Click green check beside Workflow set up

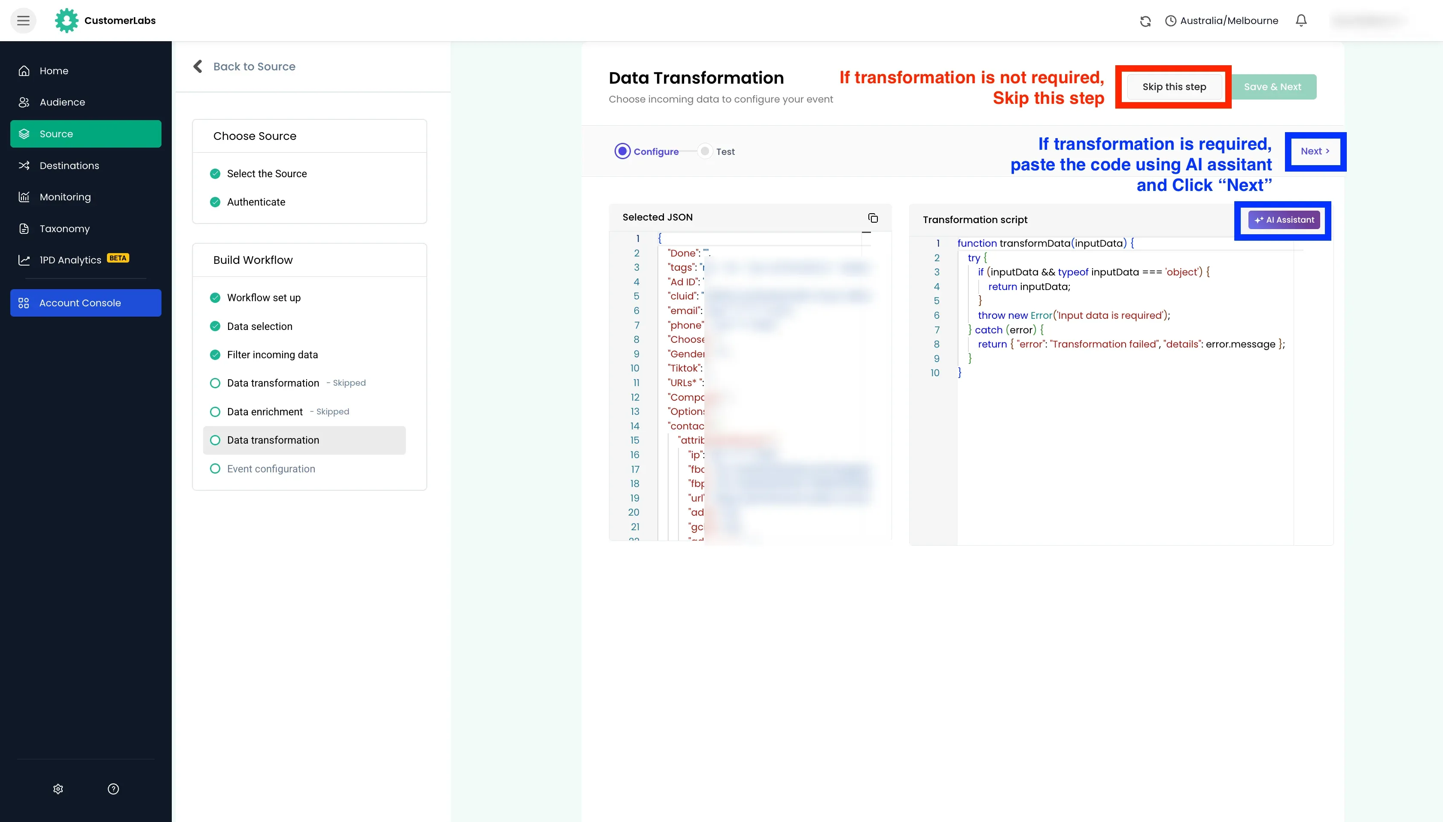point(215,298)
